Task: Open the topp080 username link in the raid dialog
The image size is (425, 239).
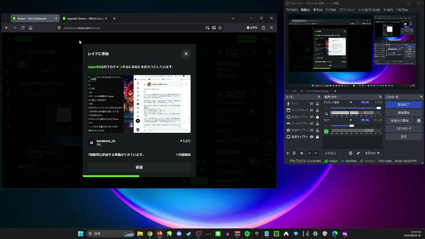Action: point(94,67)
